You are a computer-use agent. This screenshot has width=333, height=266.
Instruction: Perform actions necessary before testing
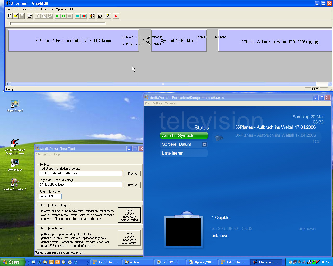(x=129, y=215)
